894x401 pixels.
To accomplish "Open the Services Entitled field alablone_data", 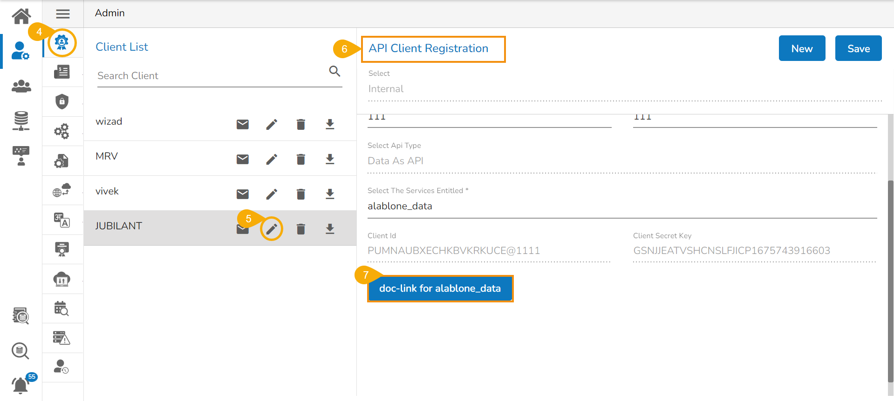I will 622,206.
